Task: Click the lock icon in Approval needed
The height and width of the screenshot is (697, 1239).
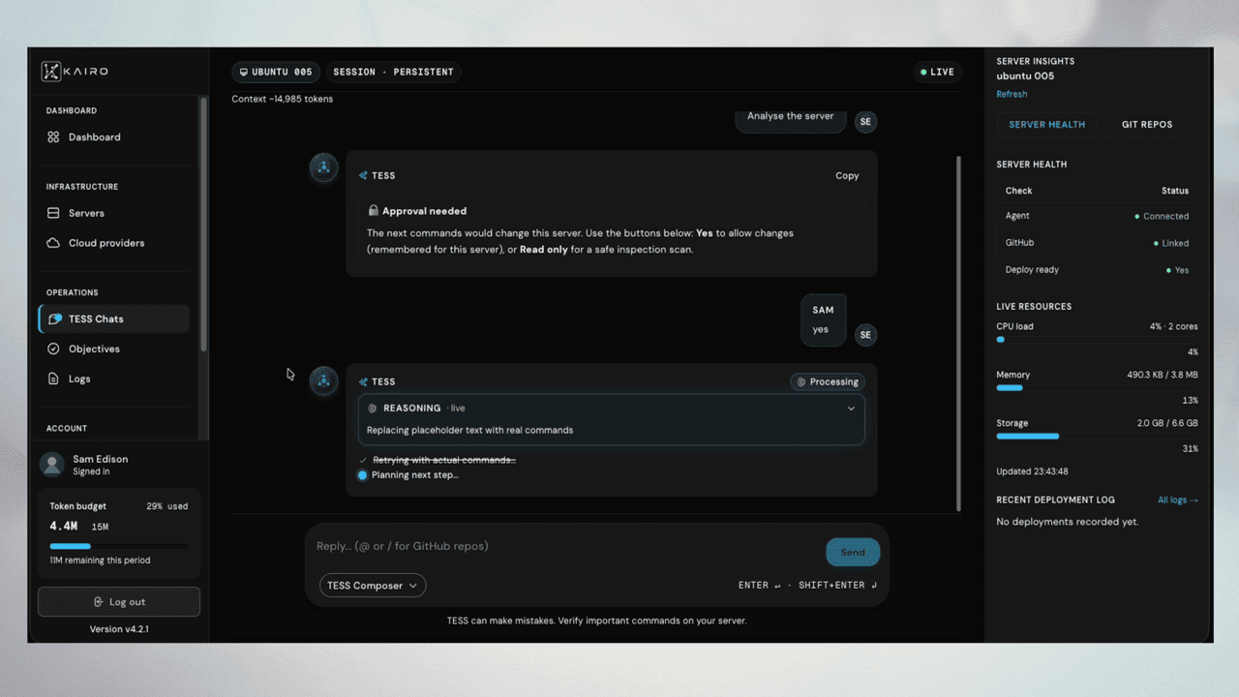Action: tap(373, 210)
